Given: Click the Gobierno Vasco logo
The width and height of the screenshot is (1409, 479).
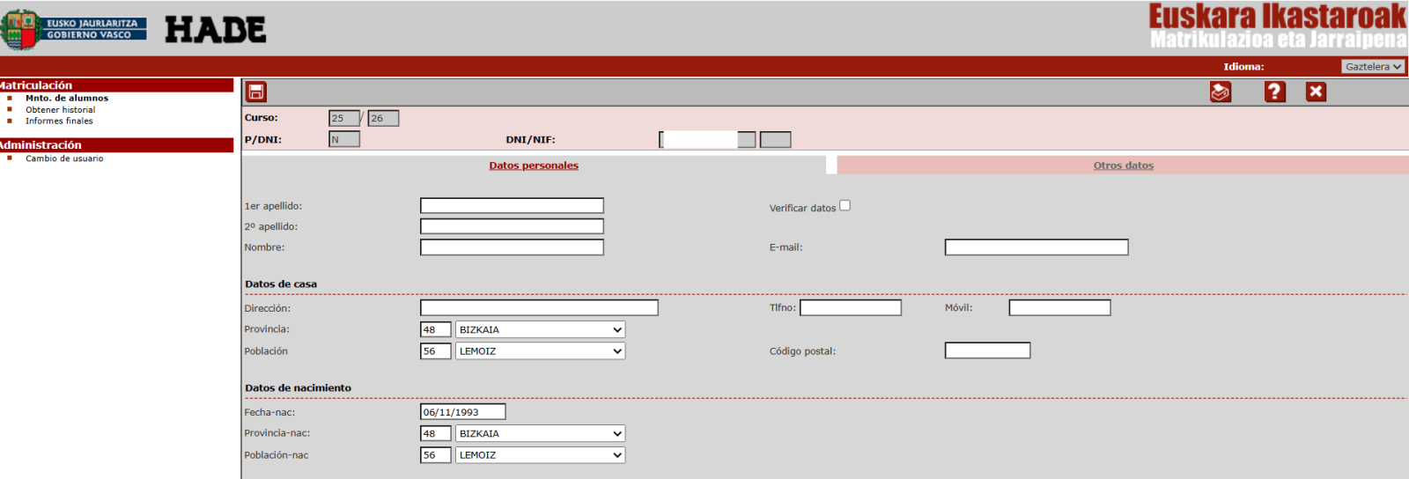Looking at the screenshot, I should pos(73,30).
